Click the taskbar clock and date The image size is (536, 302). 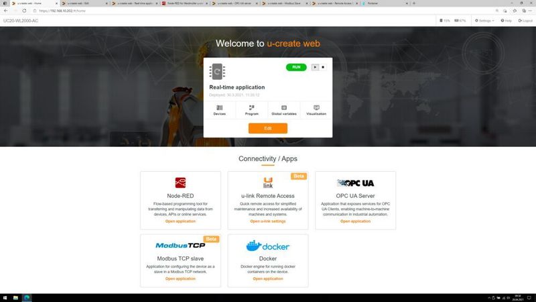point(517,298)
